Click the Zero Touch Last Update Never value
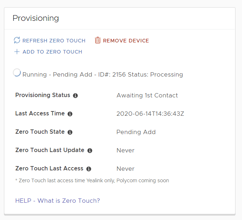Screen dimensions: 242x220 coord(126,151)
